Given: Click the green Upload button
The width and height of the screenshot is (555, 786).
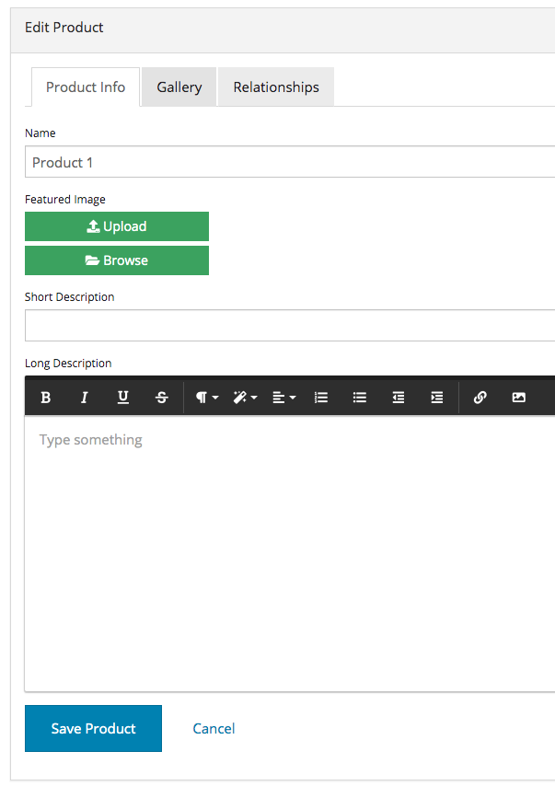Looking at the screenshot, I should tap(117, 226).
